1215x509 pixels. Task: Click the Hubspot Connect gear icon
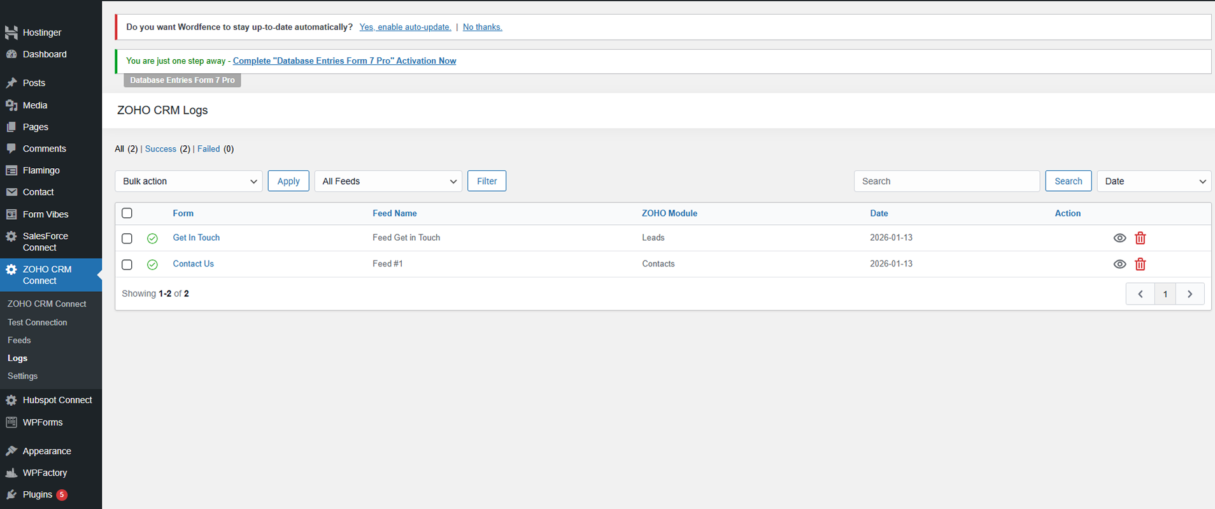coord(11,400)
